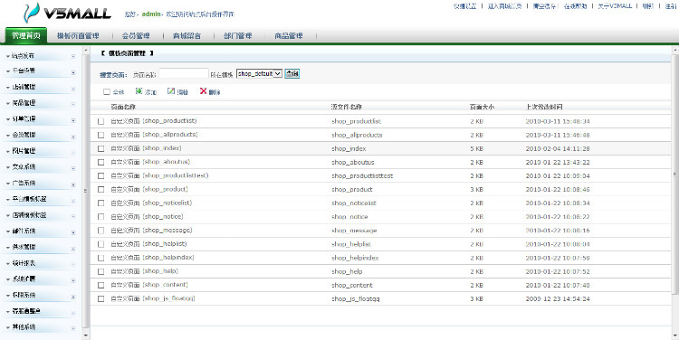Click the sidebar scroll-up arrow
Screen dimensions: 679x340
(x=86, y=51)
